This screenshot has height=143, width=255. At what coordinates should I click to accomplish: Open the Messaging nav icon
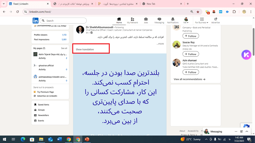[159, 20]
